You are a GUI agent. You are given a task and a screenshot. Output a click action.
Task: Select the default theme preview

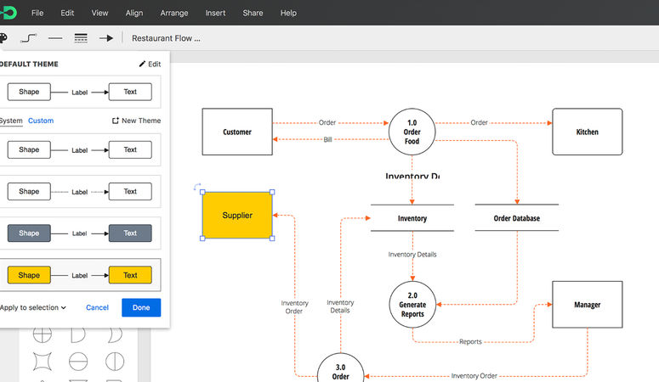pyautogui.click(x=80, y=92)
